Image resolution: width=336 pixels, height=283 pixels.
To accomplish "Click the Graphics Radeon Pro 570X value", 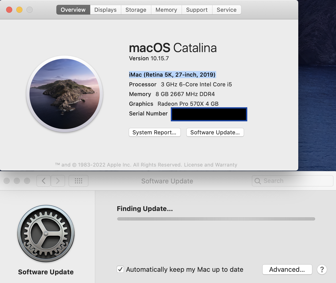I will (188, 104).
